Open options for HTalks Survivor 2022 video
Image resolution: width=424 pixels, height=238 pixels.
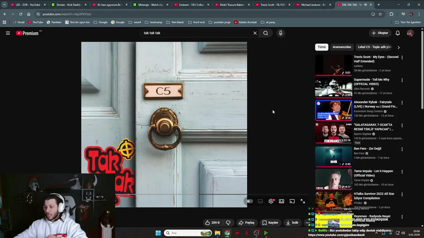402,194
